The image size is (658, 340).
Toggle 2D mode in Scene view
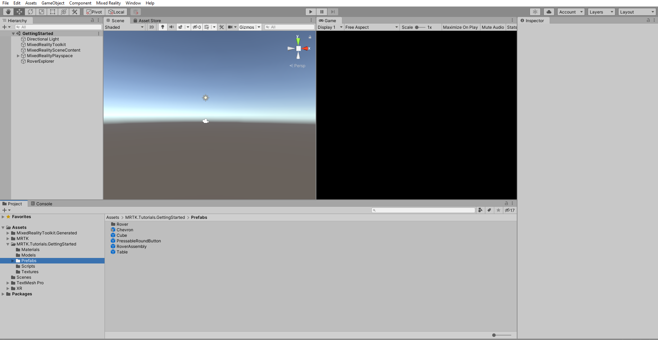tap(152, 27)
